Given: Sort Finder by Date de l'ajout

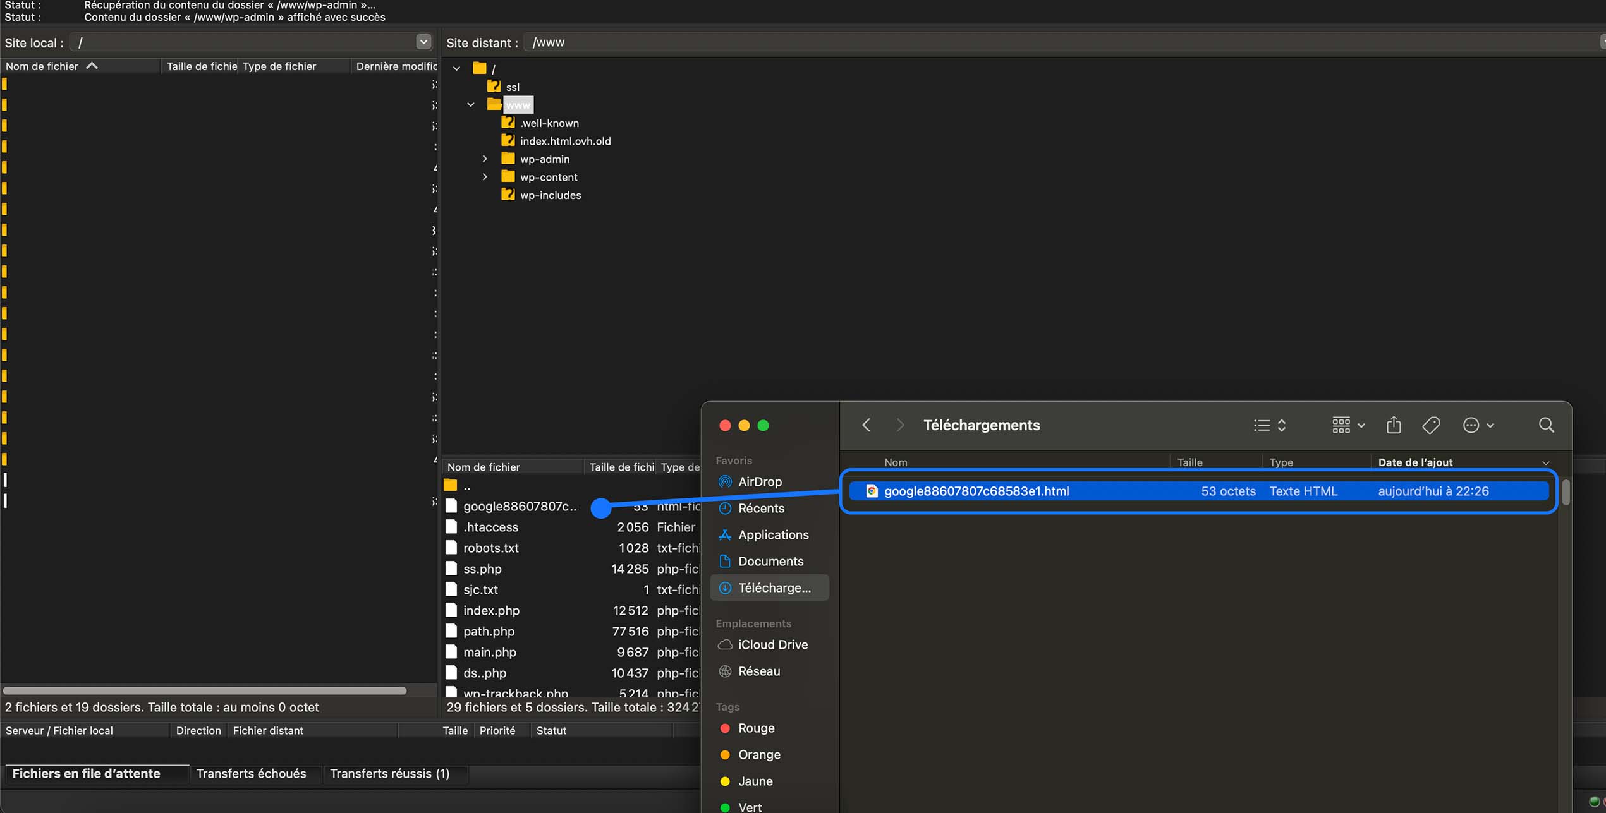Looking at the screenshot, I should pyautogui.click(x=1415, y=462).
